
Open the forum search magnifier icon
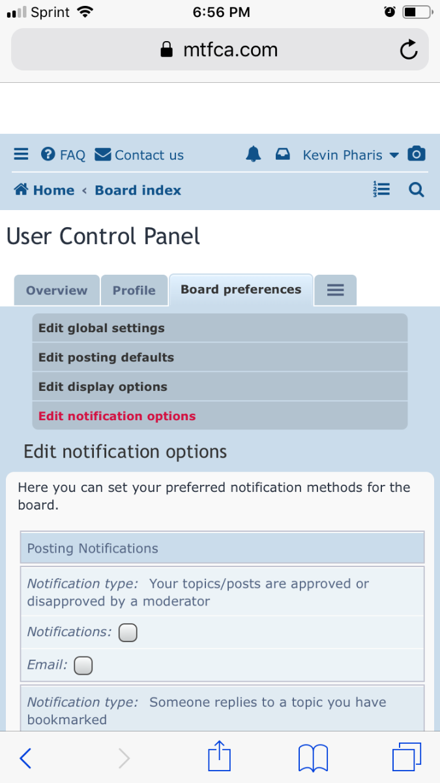[417, 190]
